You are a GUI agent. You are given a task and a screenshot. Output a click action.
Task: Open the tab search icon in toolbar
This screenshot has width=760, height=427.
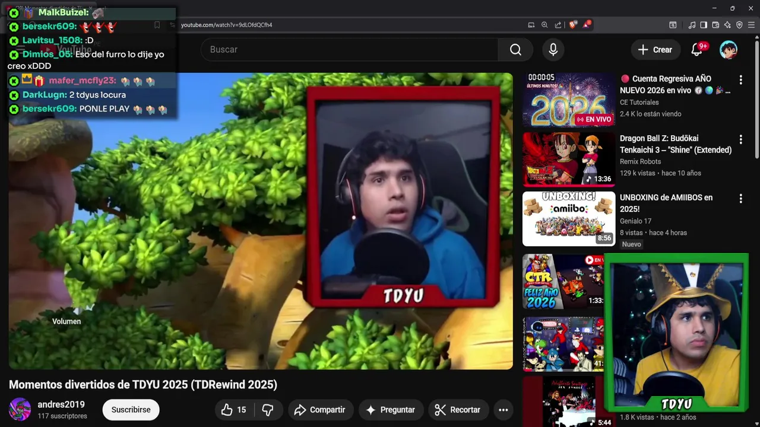click(673, 25)
